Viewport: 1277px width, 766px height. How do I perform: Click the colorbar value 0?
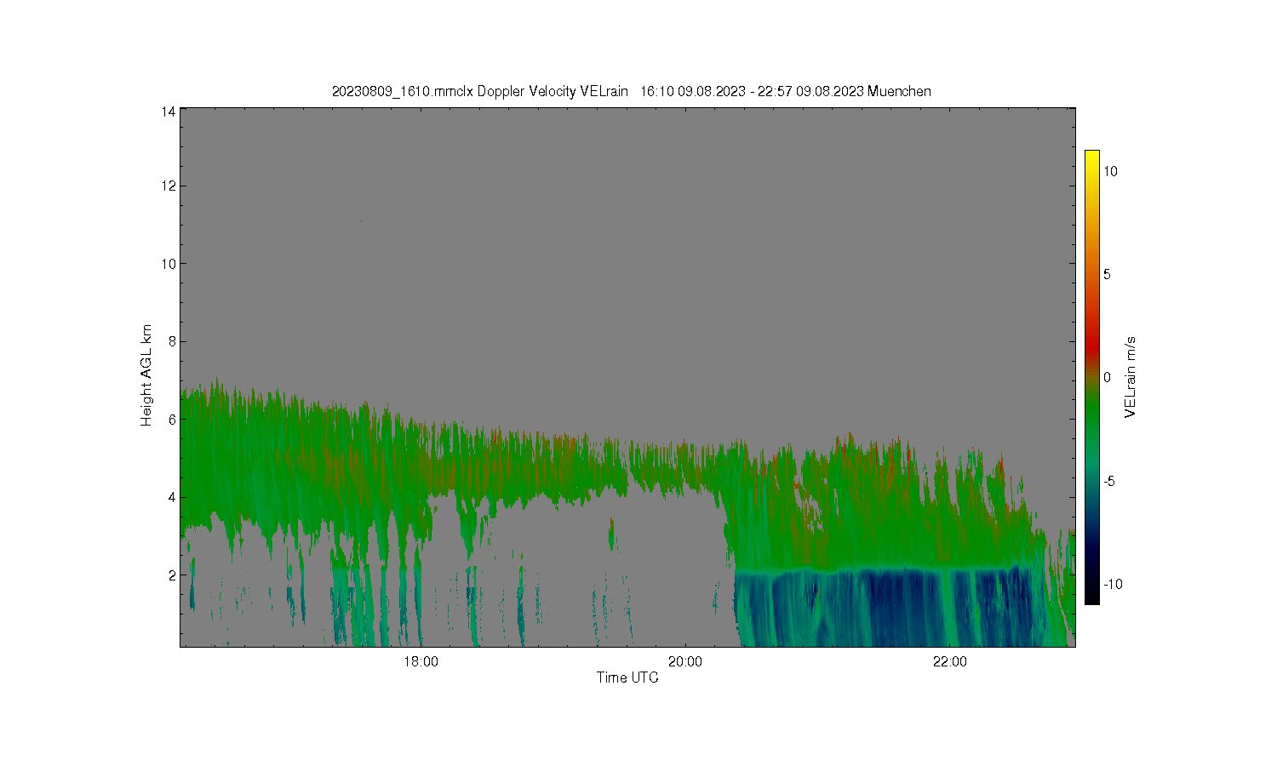pyautogui.click(x=1108, y=377)
